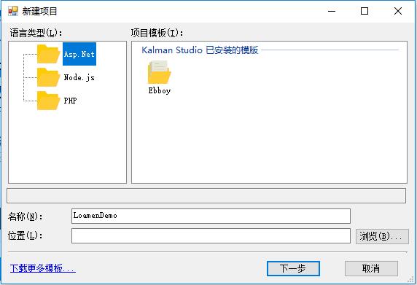
Task: Open the 下载更多模板 link
Action: coord(42,268)
